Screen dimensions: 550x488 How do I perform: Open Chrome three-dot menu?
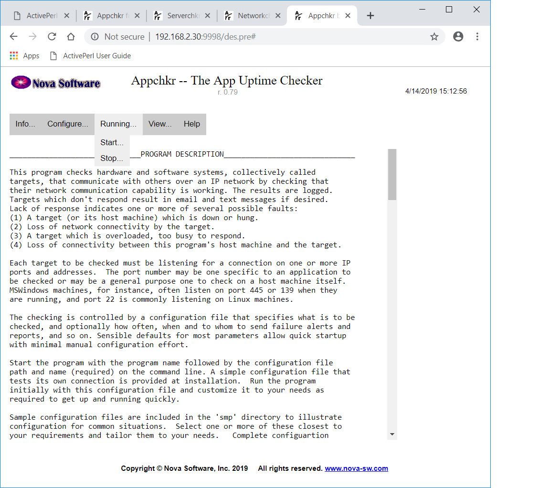coord(477,36)
